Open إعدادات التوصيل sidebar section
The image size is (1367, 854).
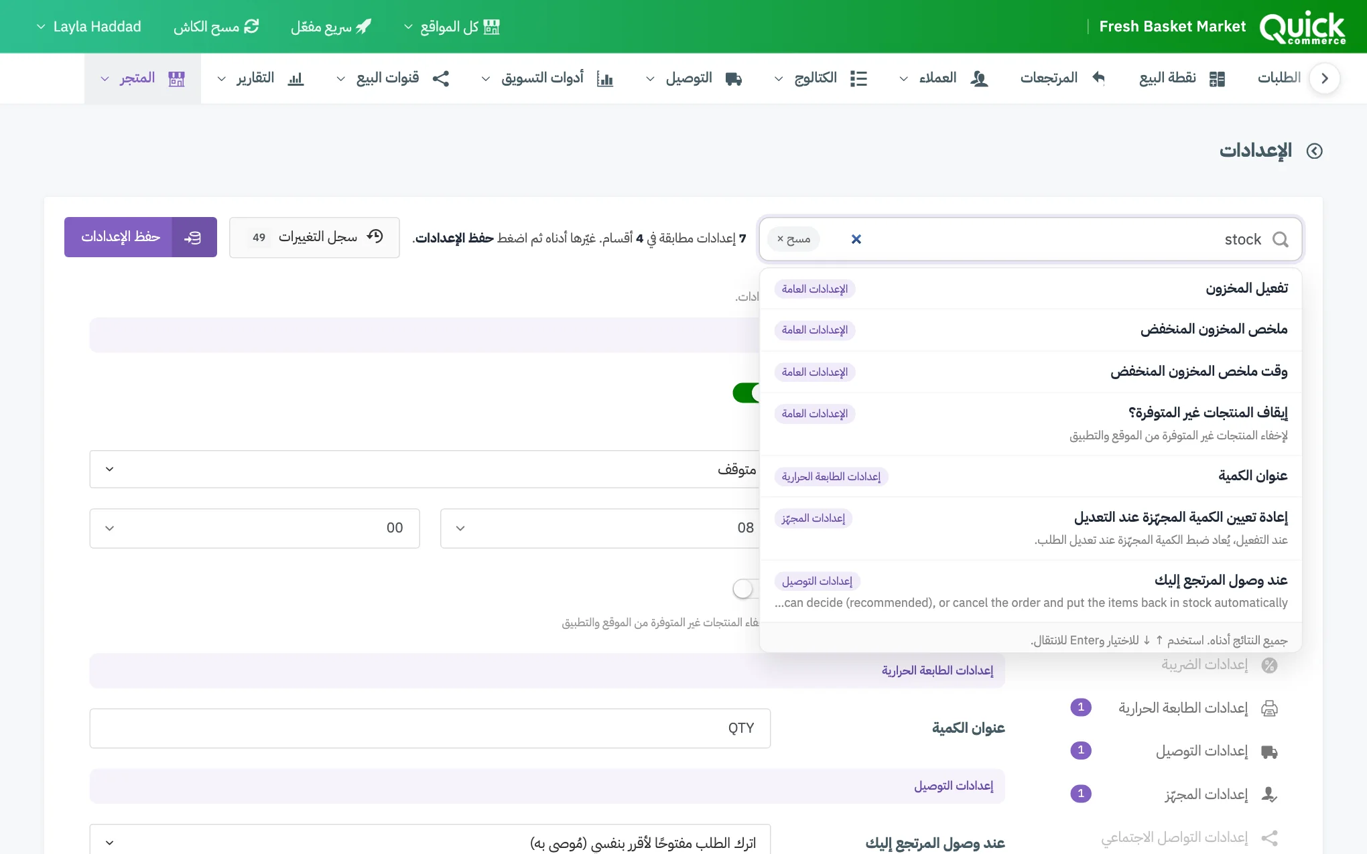(x=1174, y=752)
